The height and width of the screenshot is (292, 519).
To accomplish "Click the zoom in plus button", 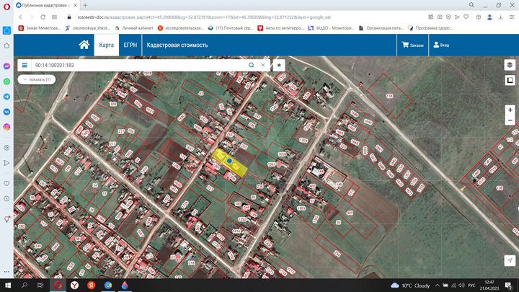I will 510,110.
